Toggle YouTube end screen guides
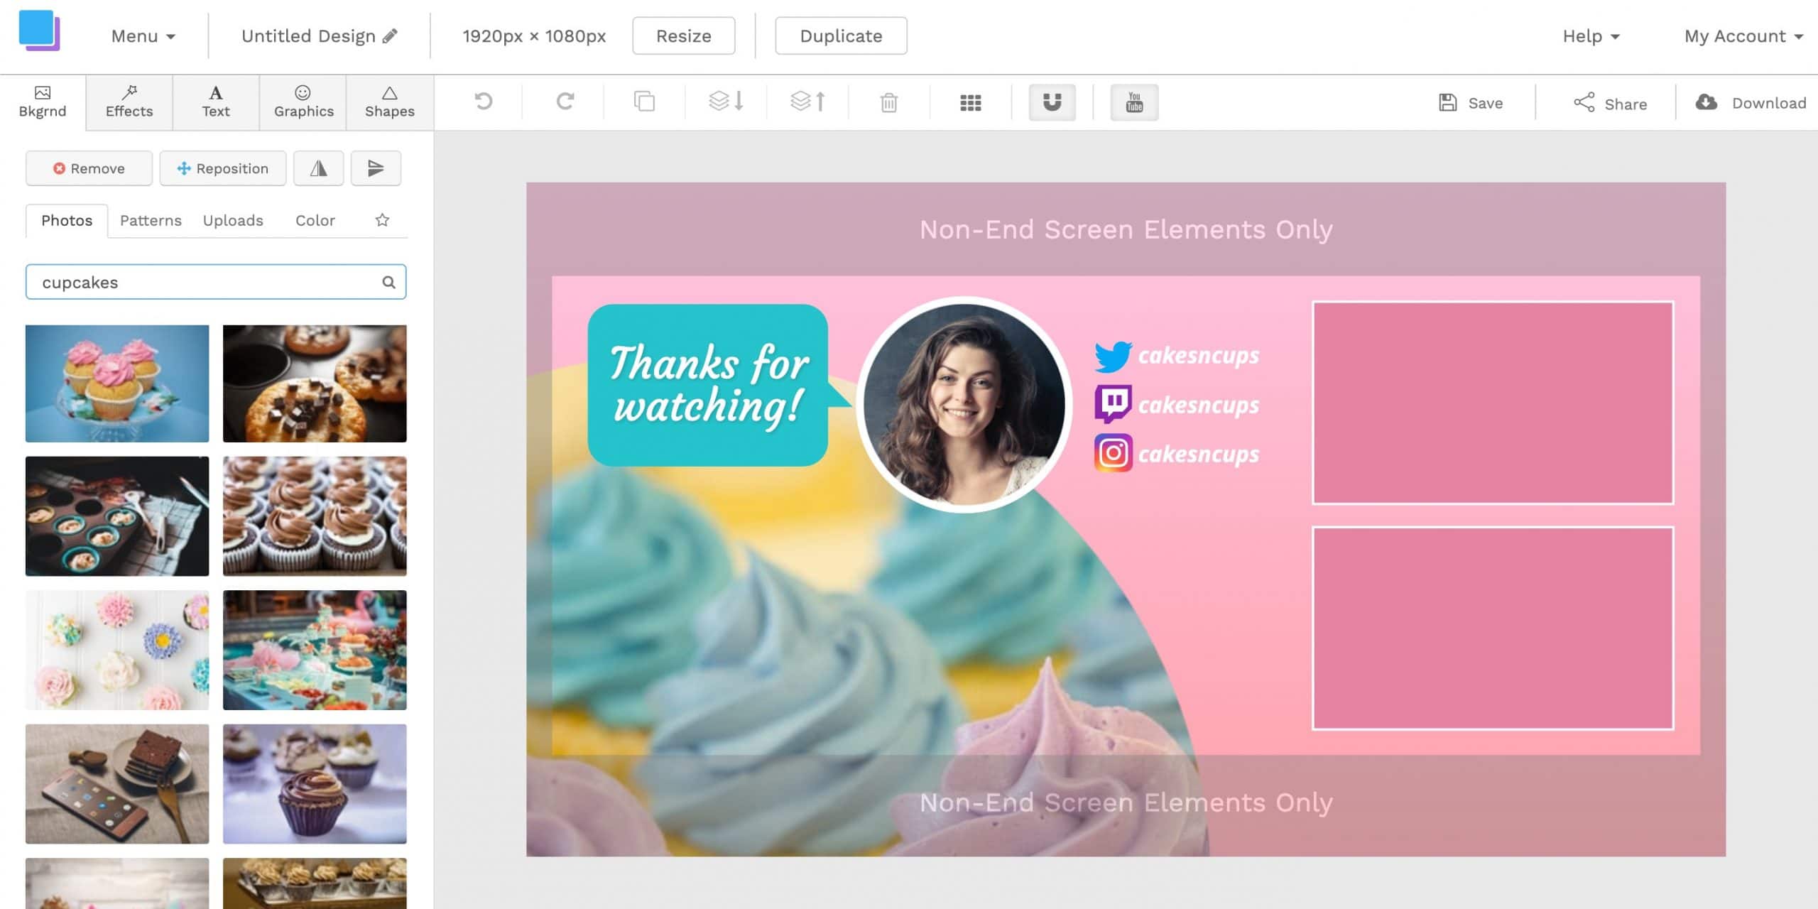This screenshot has height=909, width=1818. coord(1134,102)
